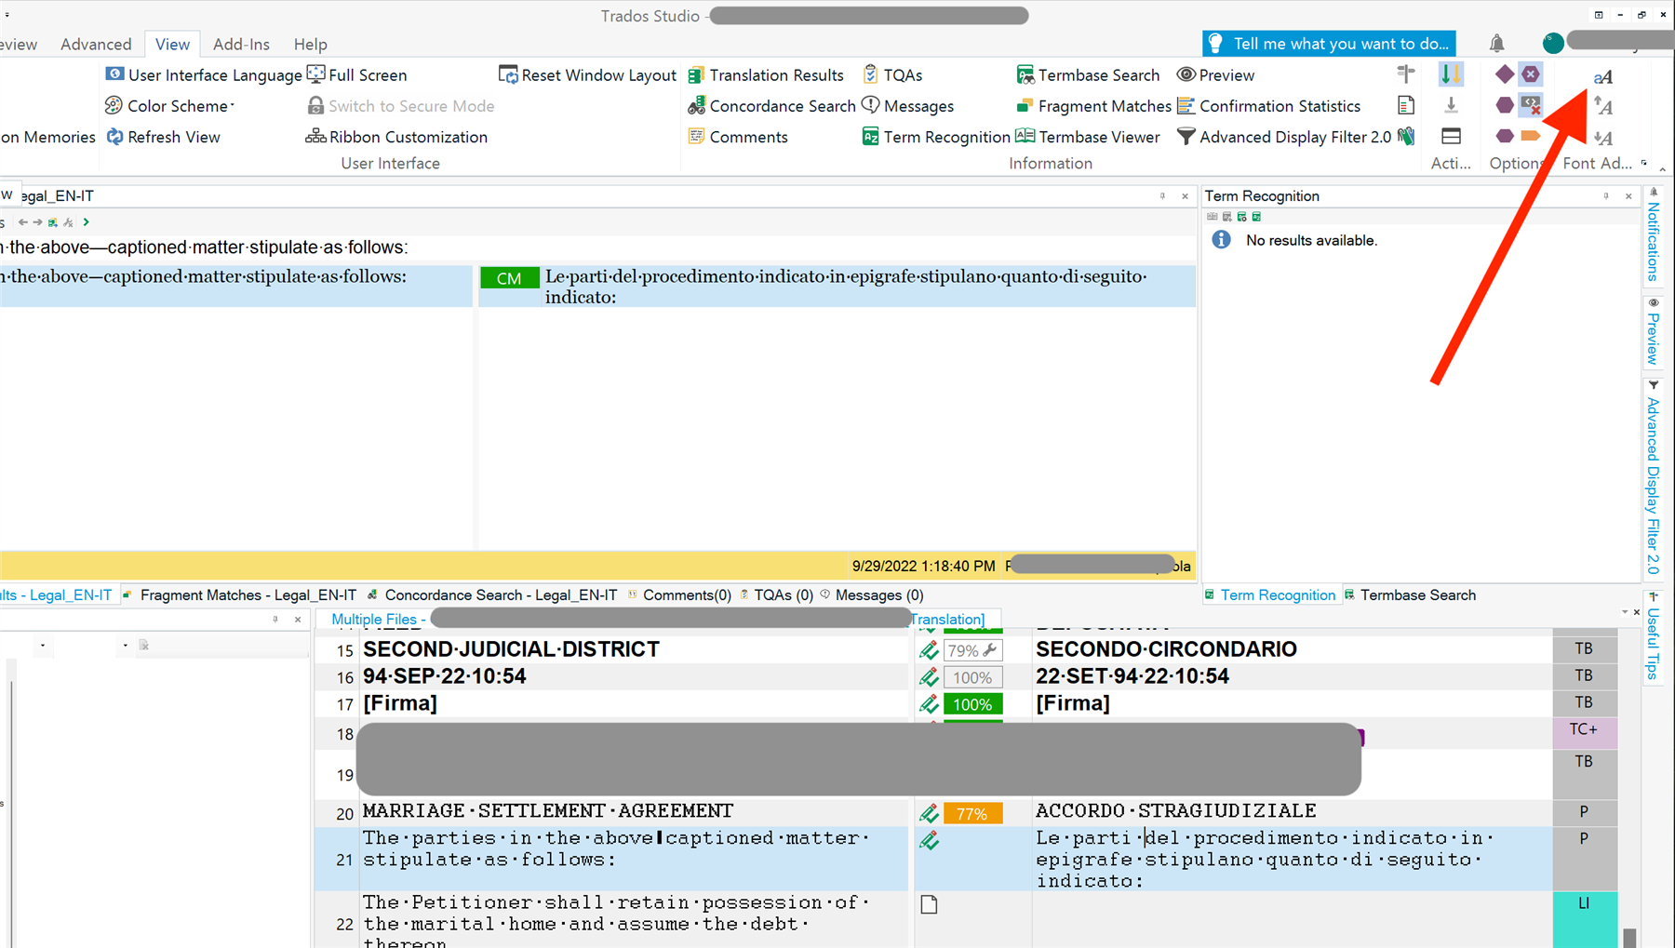Toggle the purple hexagon X option
Image resolution: width=1675 pixels, height=948 pixels.
coord(1531,73)
